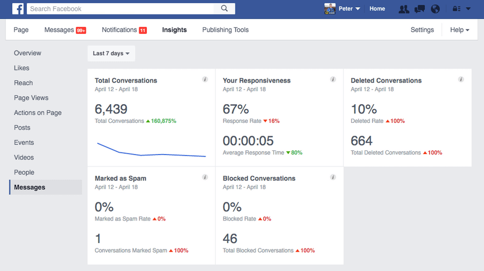Select Messages in the insights sidebar
Screen dimensions: 484x271
46,187
